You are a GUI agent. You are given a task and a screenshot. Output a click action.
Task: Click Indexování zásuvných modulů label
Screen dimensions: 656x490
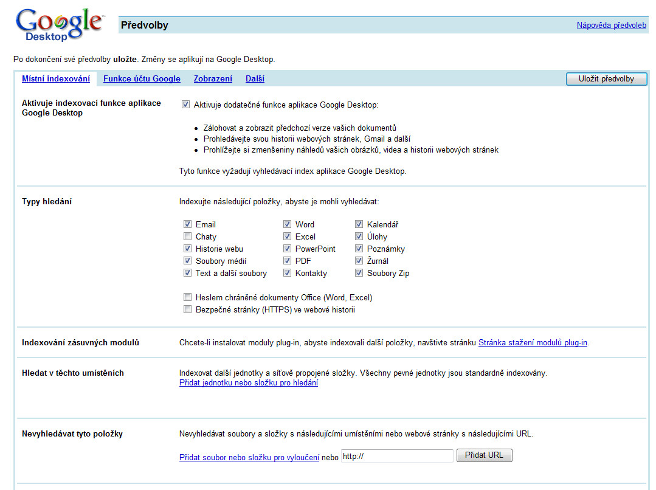[80, 342]
